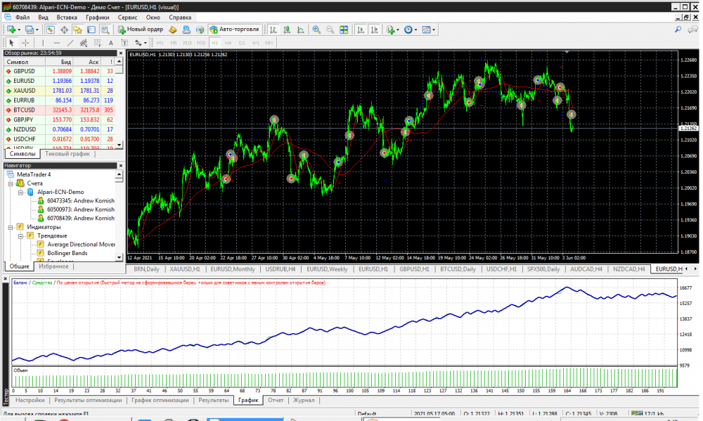Select the Crosshair cursor tool
Viewport: 703px width, 421px height.
pyautogui.click(x=25, y=43)
